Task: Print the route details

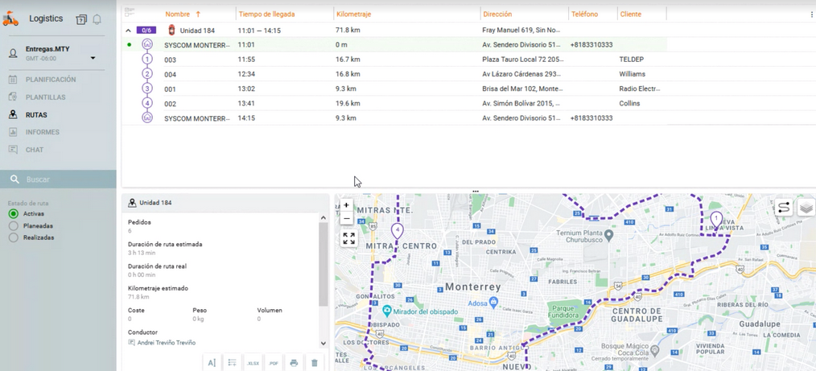Action: 294,363
